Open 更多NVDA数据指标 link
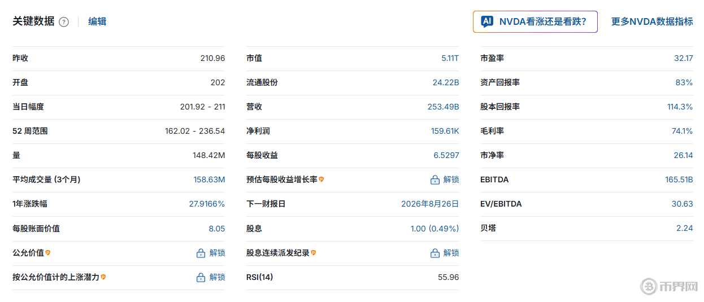This screenshot has width=704, height=302. coord(652,21)
